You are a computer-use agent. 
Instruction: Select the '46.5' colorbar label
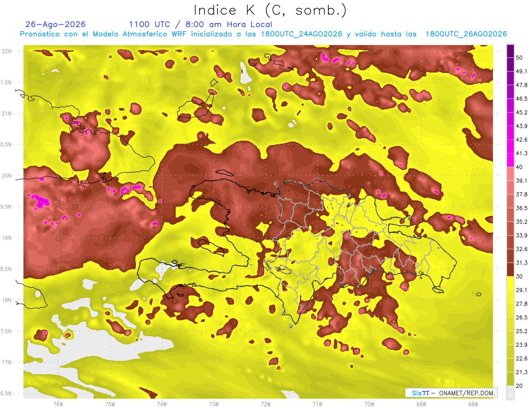tap(522, 99)
